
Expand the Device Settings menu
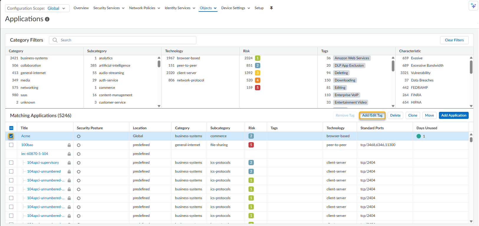click(x=236, y=8)
